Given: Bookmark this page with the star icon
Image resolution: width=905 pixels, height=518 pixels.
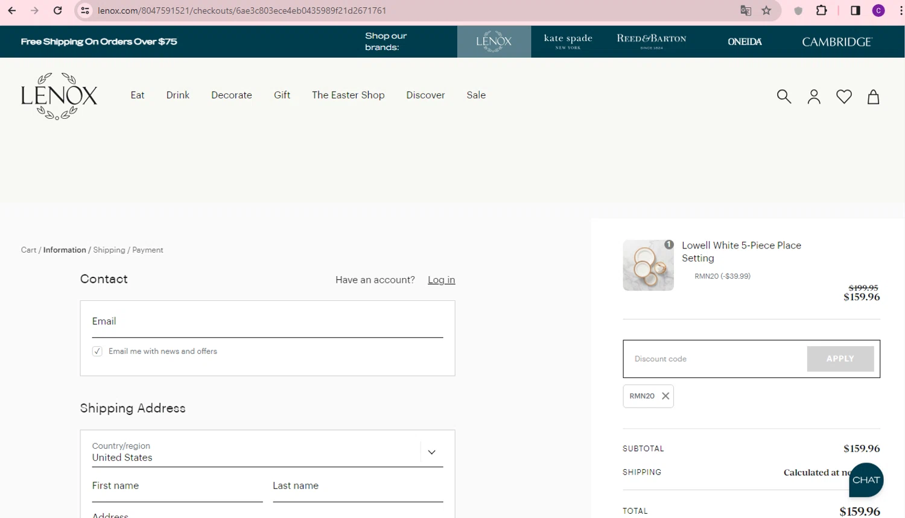Looking at the screenshot, I should coord(766,10).
